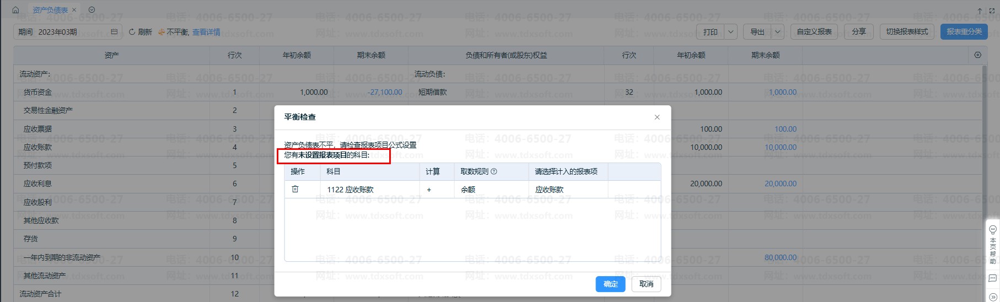Open the 导出 dropdown arrow
Image resolution: width=1000 pixels, height=302 pixels.
778,32
